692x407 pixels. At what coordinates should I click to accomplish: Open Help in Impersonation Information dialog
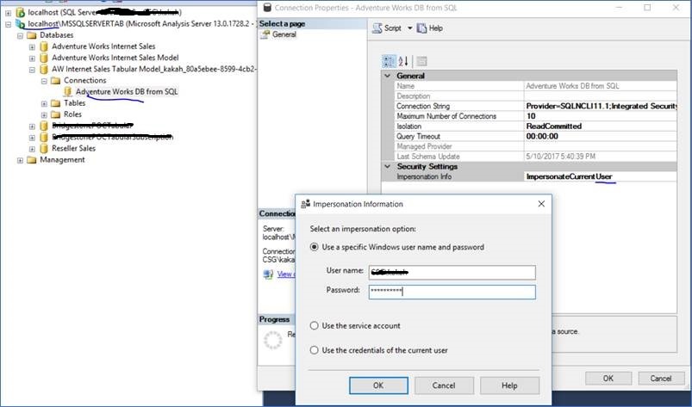tap(509, 385)
